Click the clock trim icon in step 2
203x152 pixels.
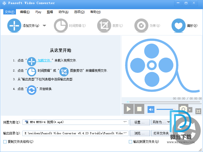(32, 72)
